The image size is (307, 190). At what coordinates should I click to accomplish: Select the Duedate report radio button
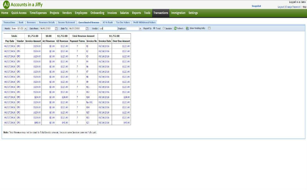164,28
